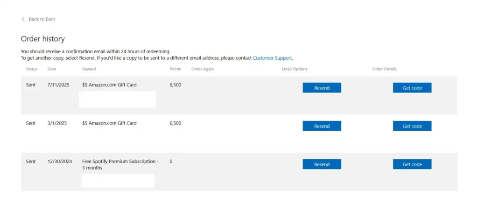Click the back chevron arrow icon
The height and width of the screenshot is (211, 478).
pos(23,19)
